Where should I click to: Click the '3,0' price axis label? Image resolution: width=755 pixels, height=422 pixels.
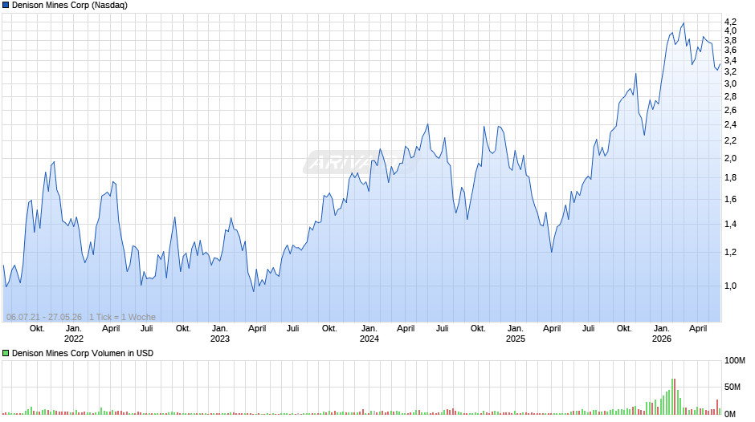click(730, 83)
